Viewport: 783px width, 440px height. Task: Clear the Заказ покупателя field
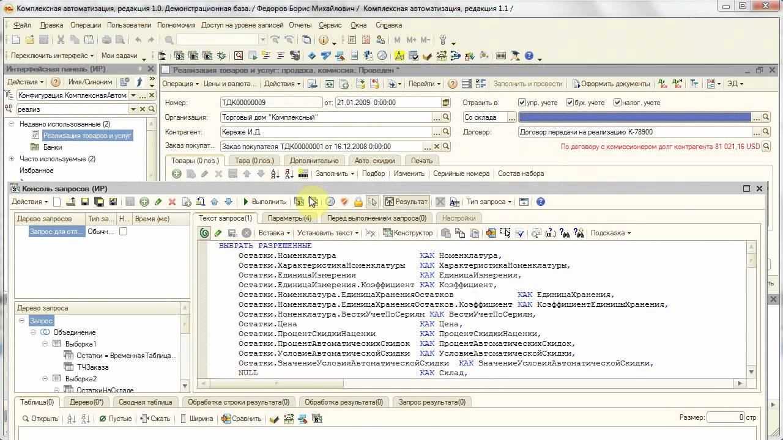coord(437,147)
